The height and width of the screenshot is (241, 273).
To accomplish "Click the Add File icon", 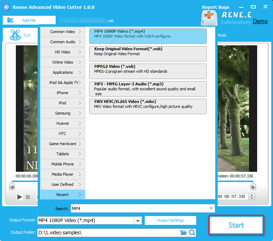I will [10, 20].
